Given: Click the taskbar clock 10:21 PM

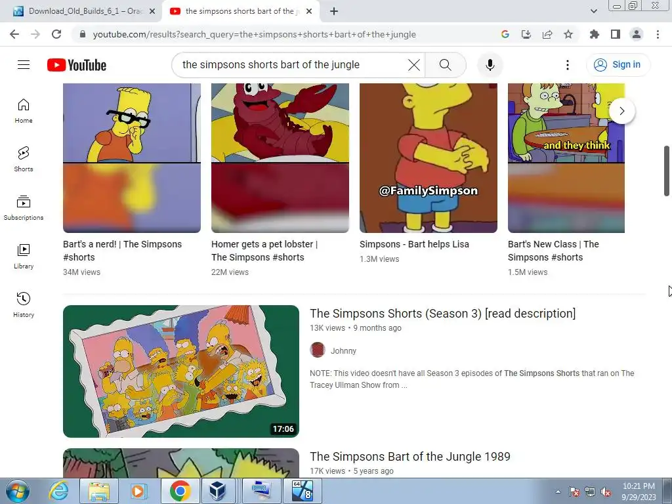Looking at the screenshot, I should point(639,491).
